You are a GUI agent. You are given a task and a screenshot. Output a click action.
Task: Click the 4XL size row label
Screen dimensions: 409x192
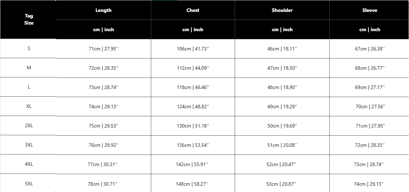click(29, 164)
